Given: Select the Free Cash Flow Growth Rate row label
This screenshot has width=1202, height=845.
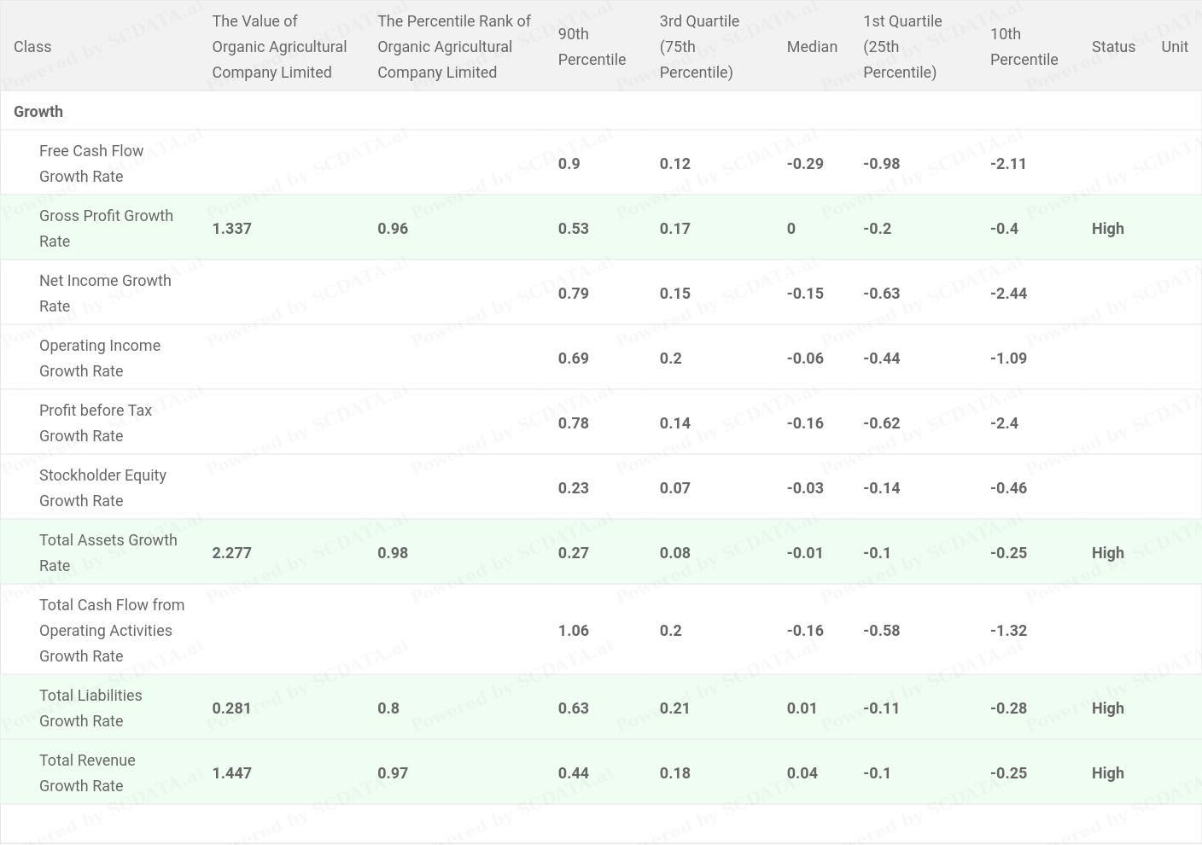Looking at the screenshot, I should 91,164.
